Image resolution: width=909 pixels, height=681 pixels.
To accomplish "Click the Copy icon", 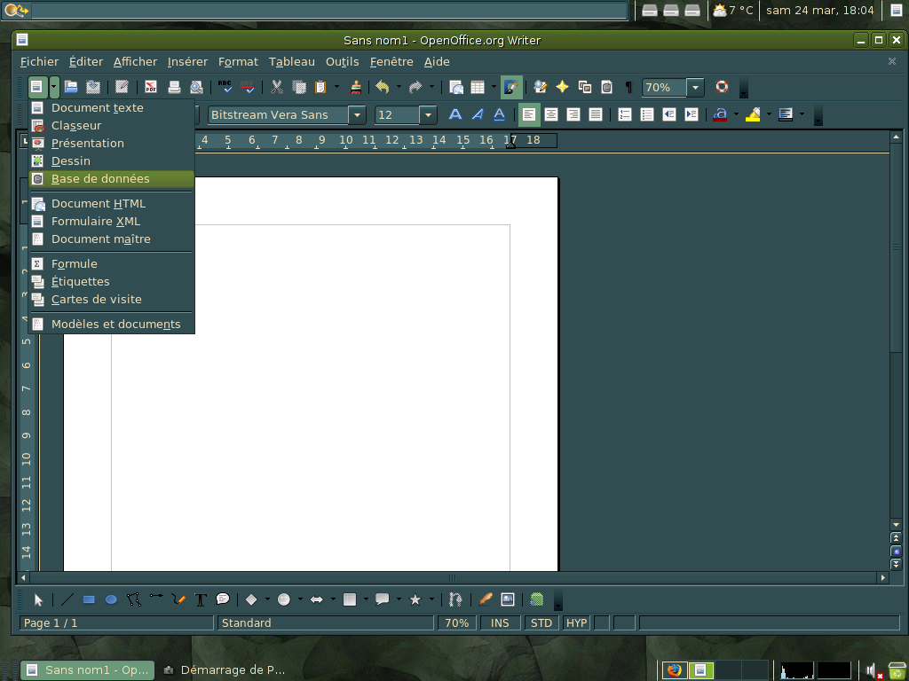I will point(298,87).
